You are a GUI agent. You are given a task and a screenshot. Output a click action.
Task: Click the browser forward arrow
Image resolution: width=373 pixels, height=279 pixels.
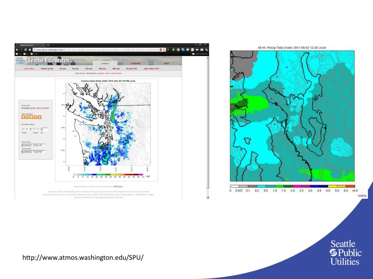pos(21,50)
